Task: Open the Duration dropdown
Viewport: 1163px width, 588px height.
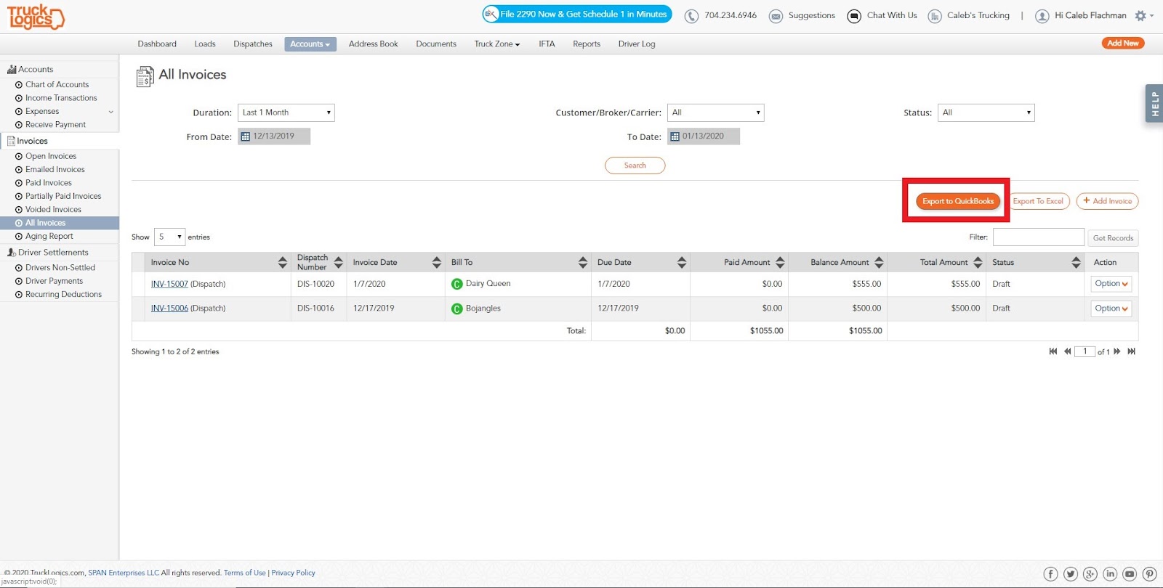Action: 286,113
